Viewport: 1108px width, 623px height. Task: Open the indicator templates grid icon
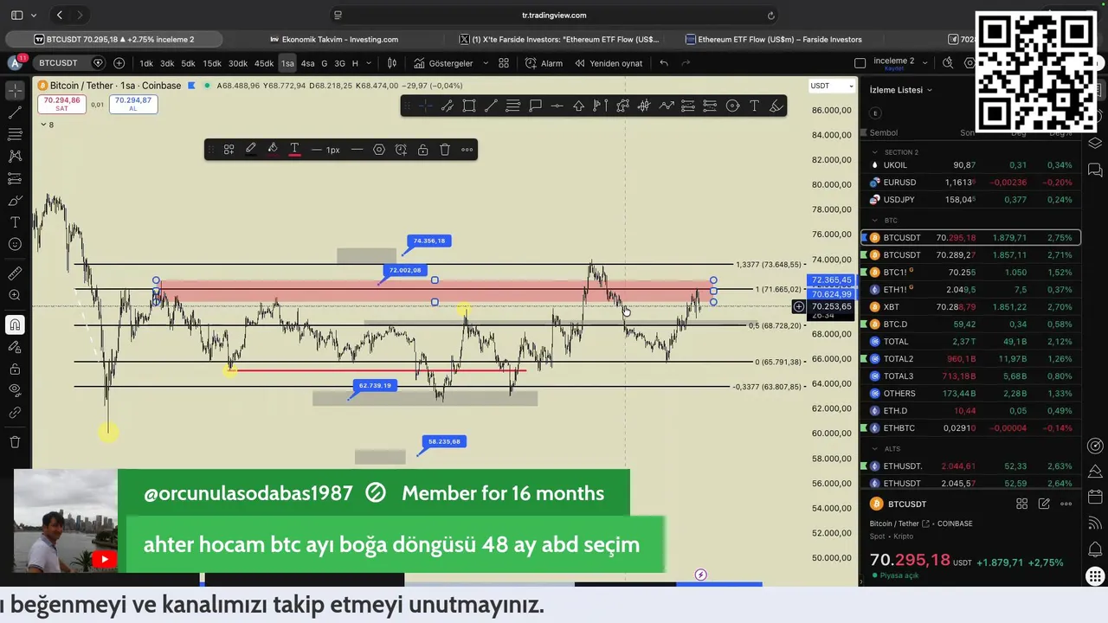(x=504, y=63)
